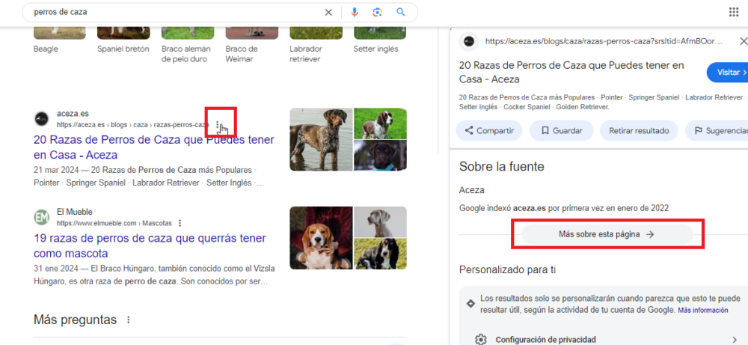Click the elmueble.com Mascotas breadcrumb URL
Screen dimensions: 748x345
[114, 223]
